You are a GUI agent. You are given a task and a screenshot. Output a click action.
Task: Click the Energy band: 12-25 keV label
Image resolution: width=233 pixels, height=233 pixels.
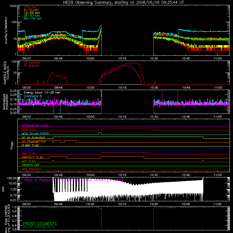[42, 93]
